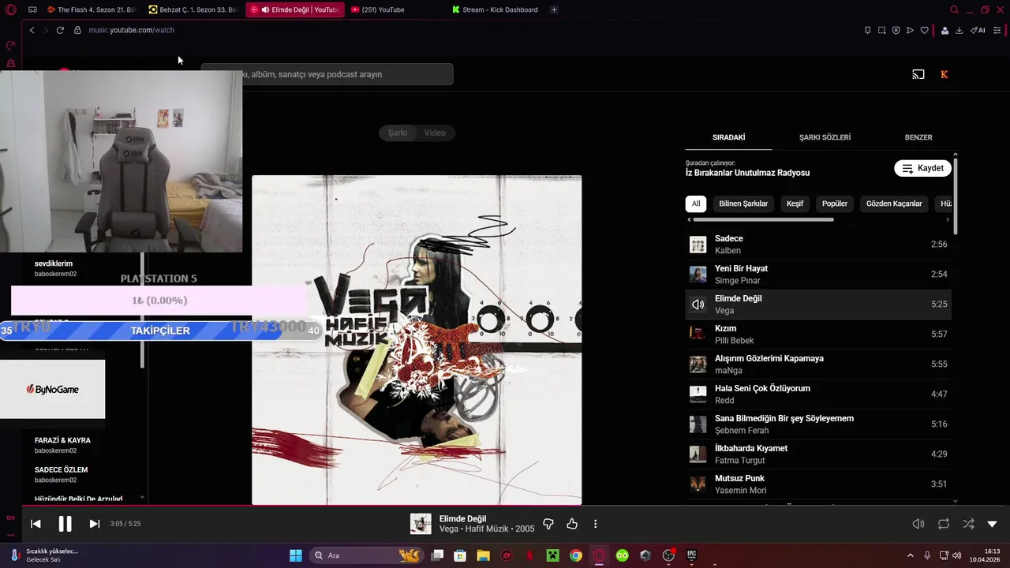Open the Windows Start menu
Viewport: 1010px width, 568px height.
tap(296, 555)
